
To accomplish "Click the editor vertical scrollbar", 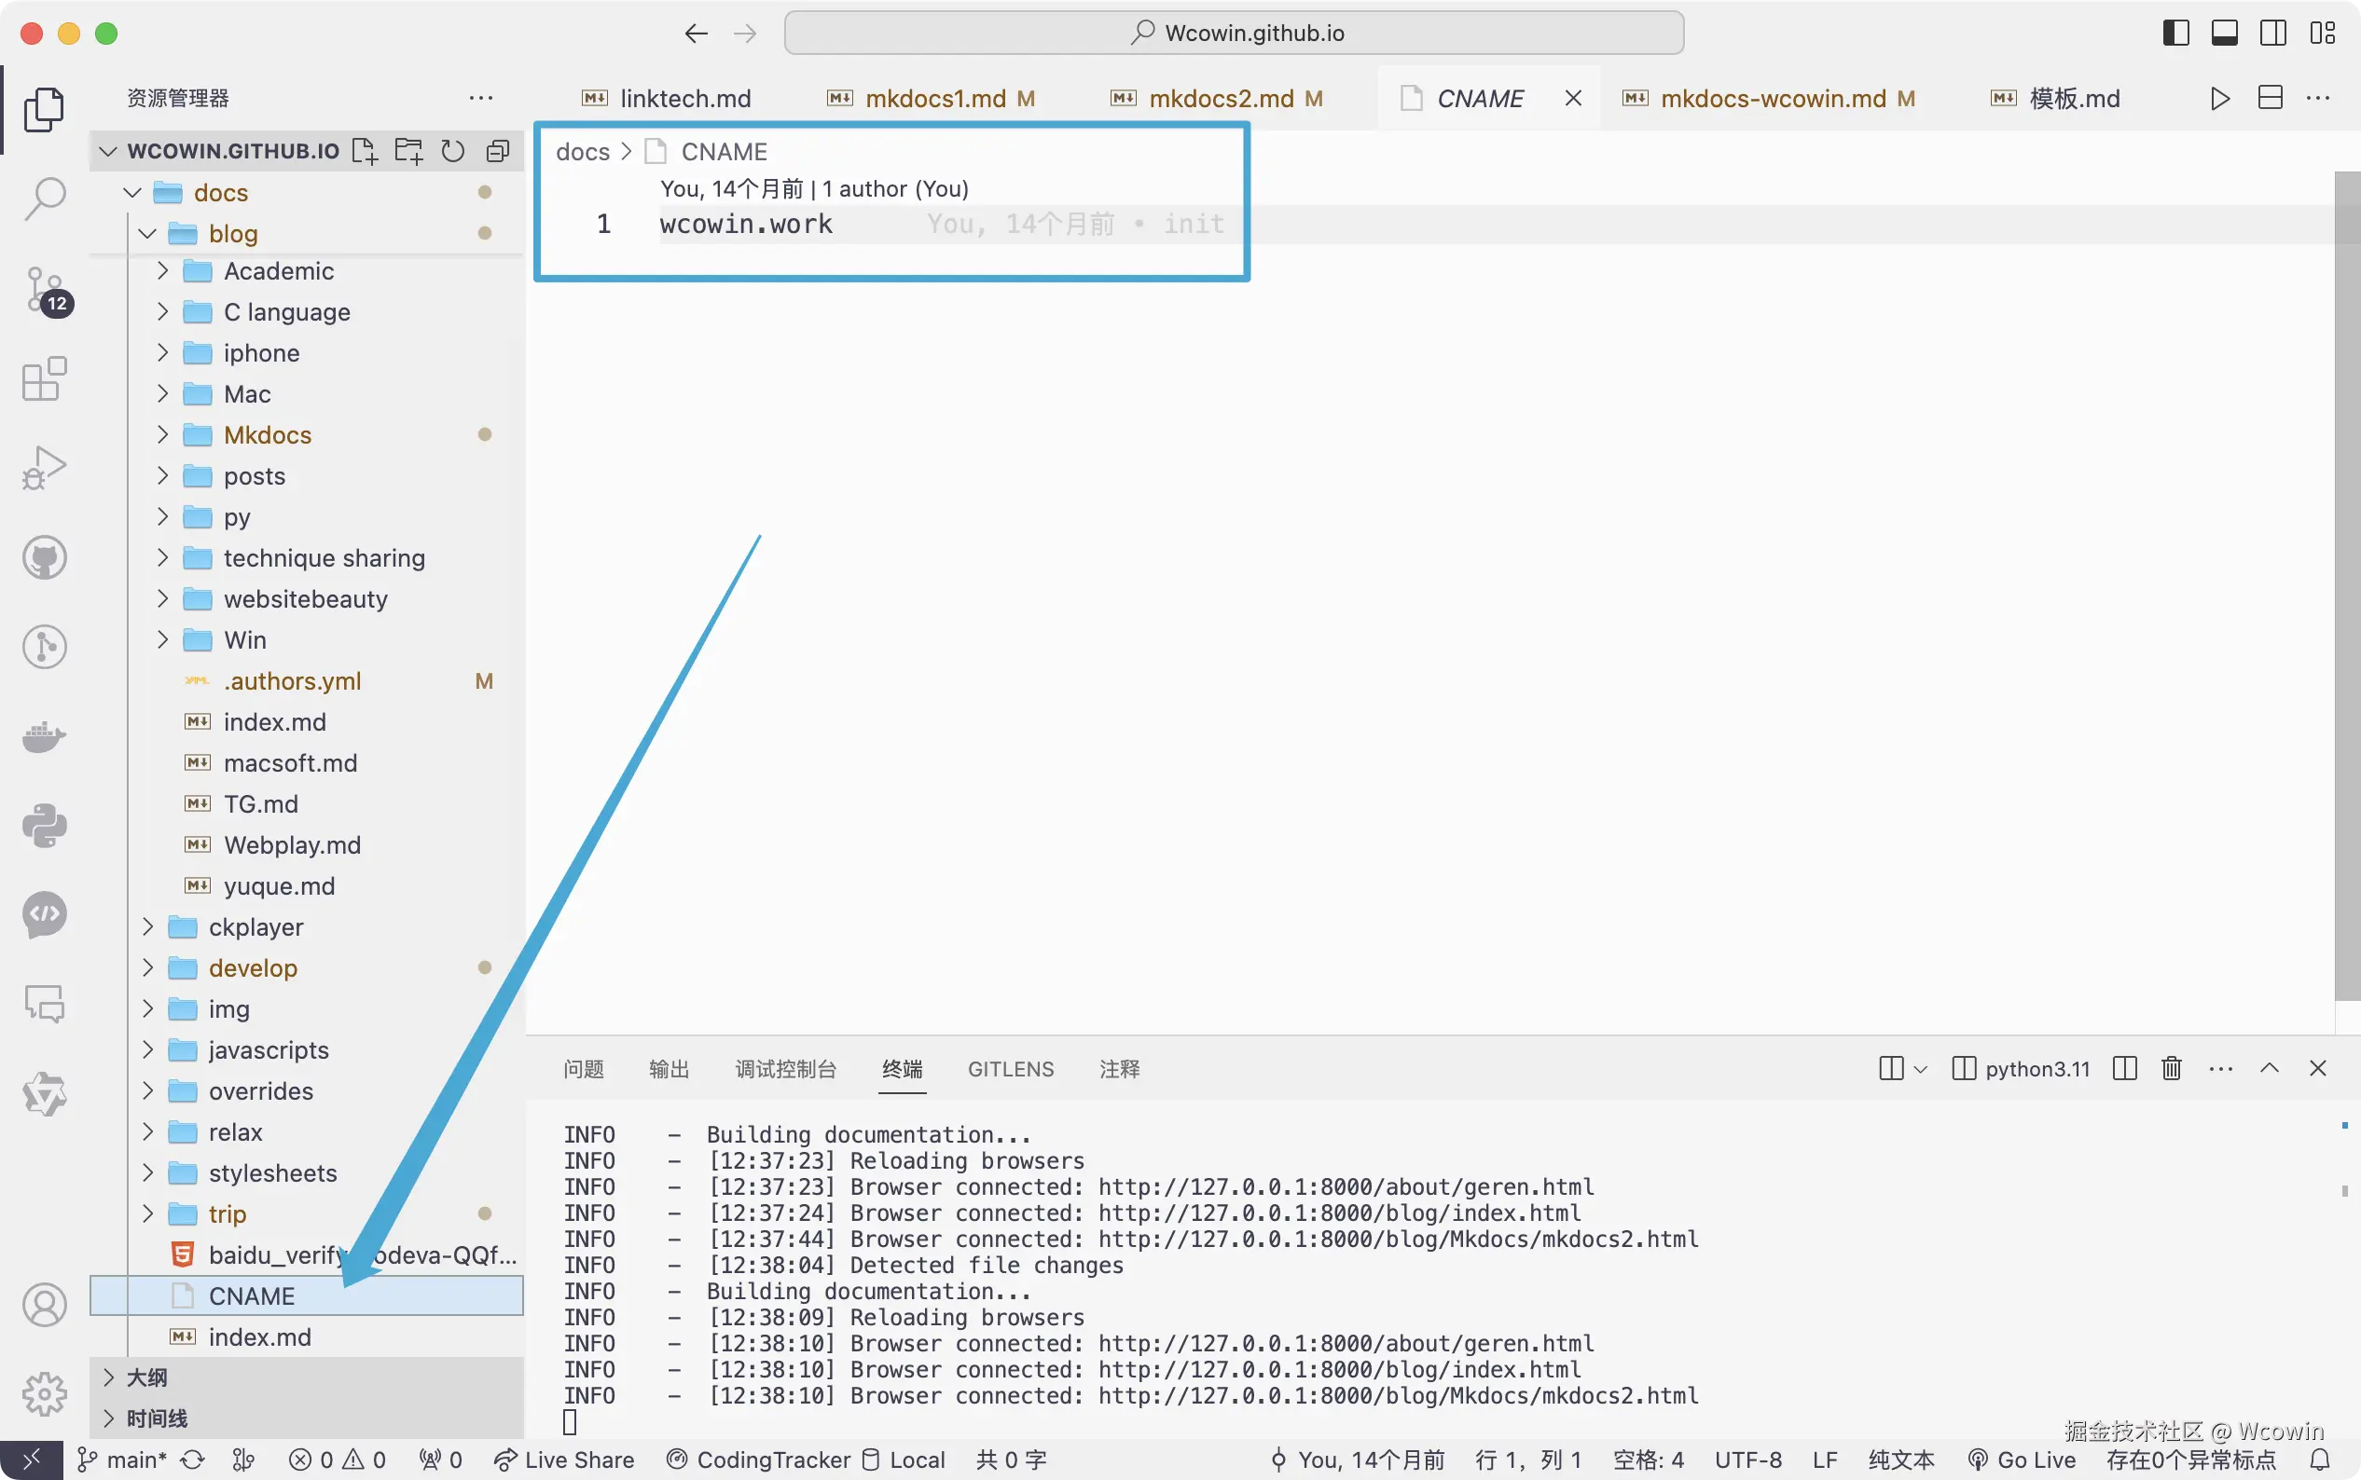I will click(x=2346, y=585).
